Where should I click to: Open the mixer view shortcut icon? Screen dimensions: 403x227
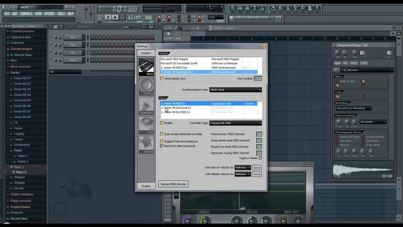262,8
